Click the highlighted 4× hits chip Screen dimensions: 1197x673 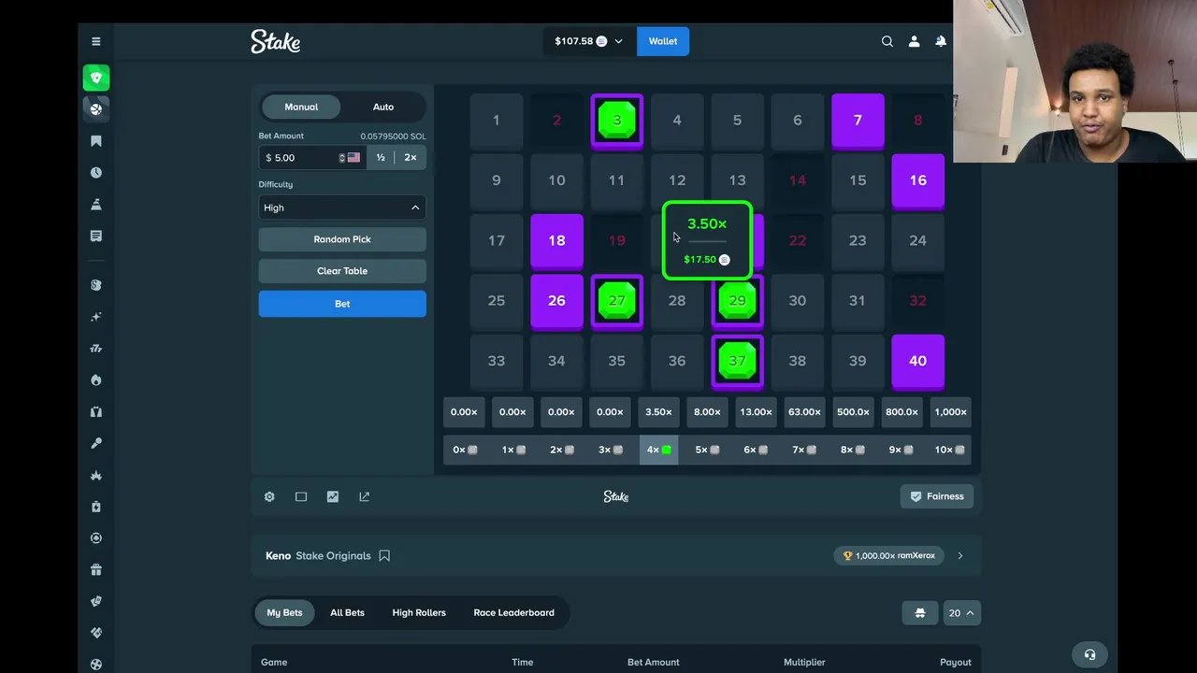coord(658,451)
